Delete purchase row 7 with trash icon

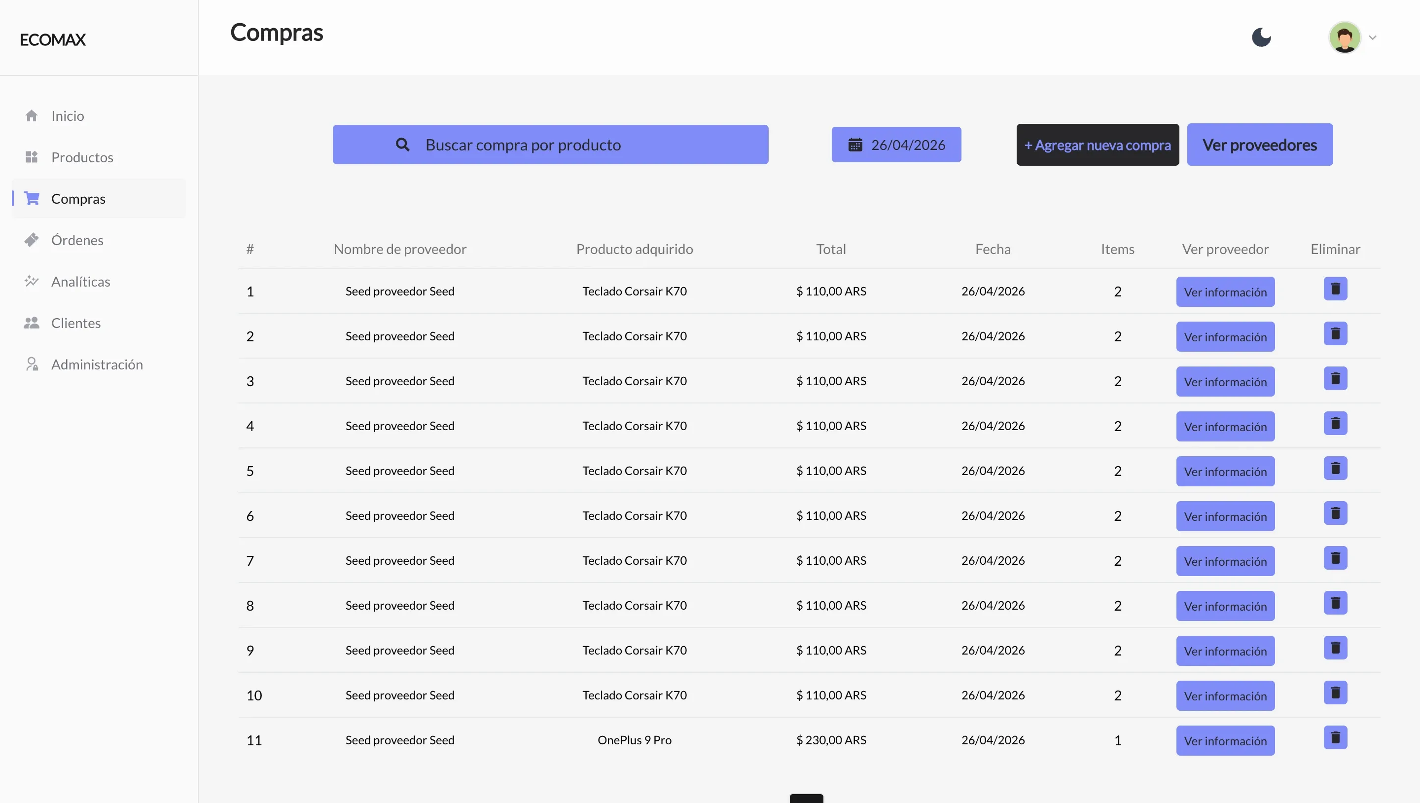(x=1335, y=558)
